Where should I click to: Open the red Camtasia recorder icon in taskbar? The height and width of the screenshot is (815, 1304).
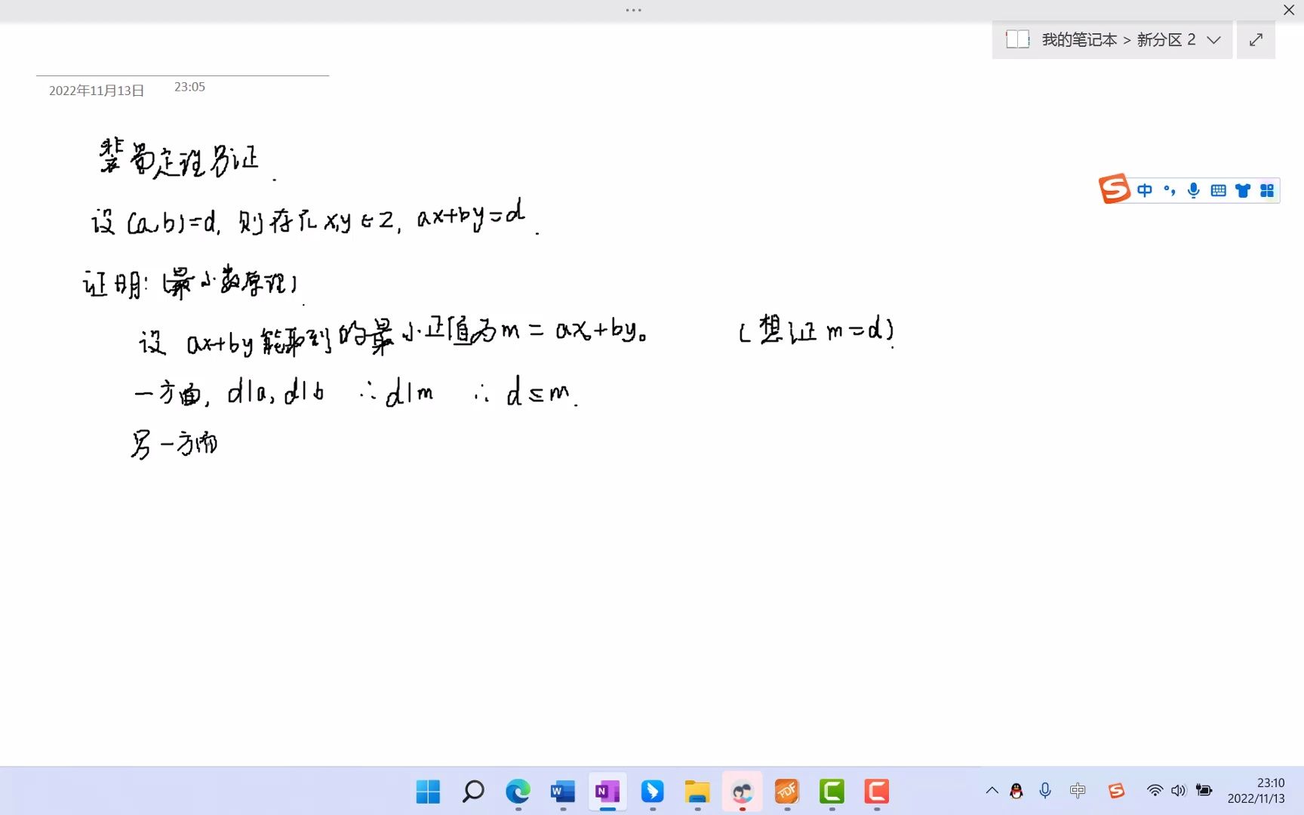[877, 792]
